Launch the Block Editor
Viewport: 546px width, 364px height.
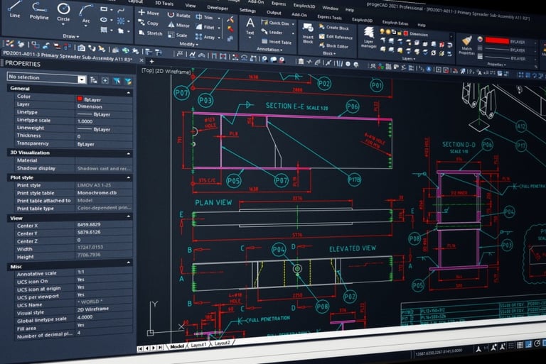333,46
